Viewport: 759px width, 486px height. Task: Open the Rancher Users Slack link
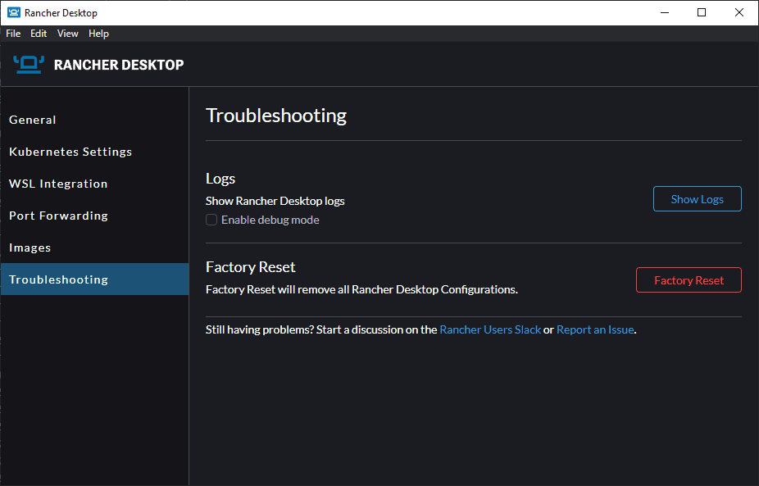[x=490, y=329]
